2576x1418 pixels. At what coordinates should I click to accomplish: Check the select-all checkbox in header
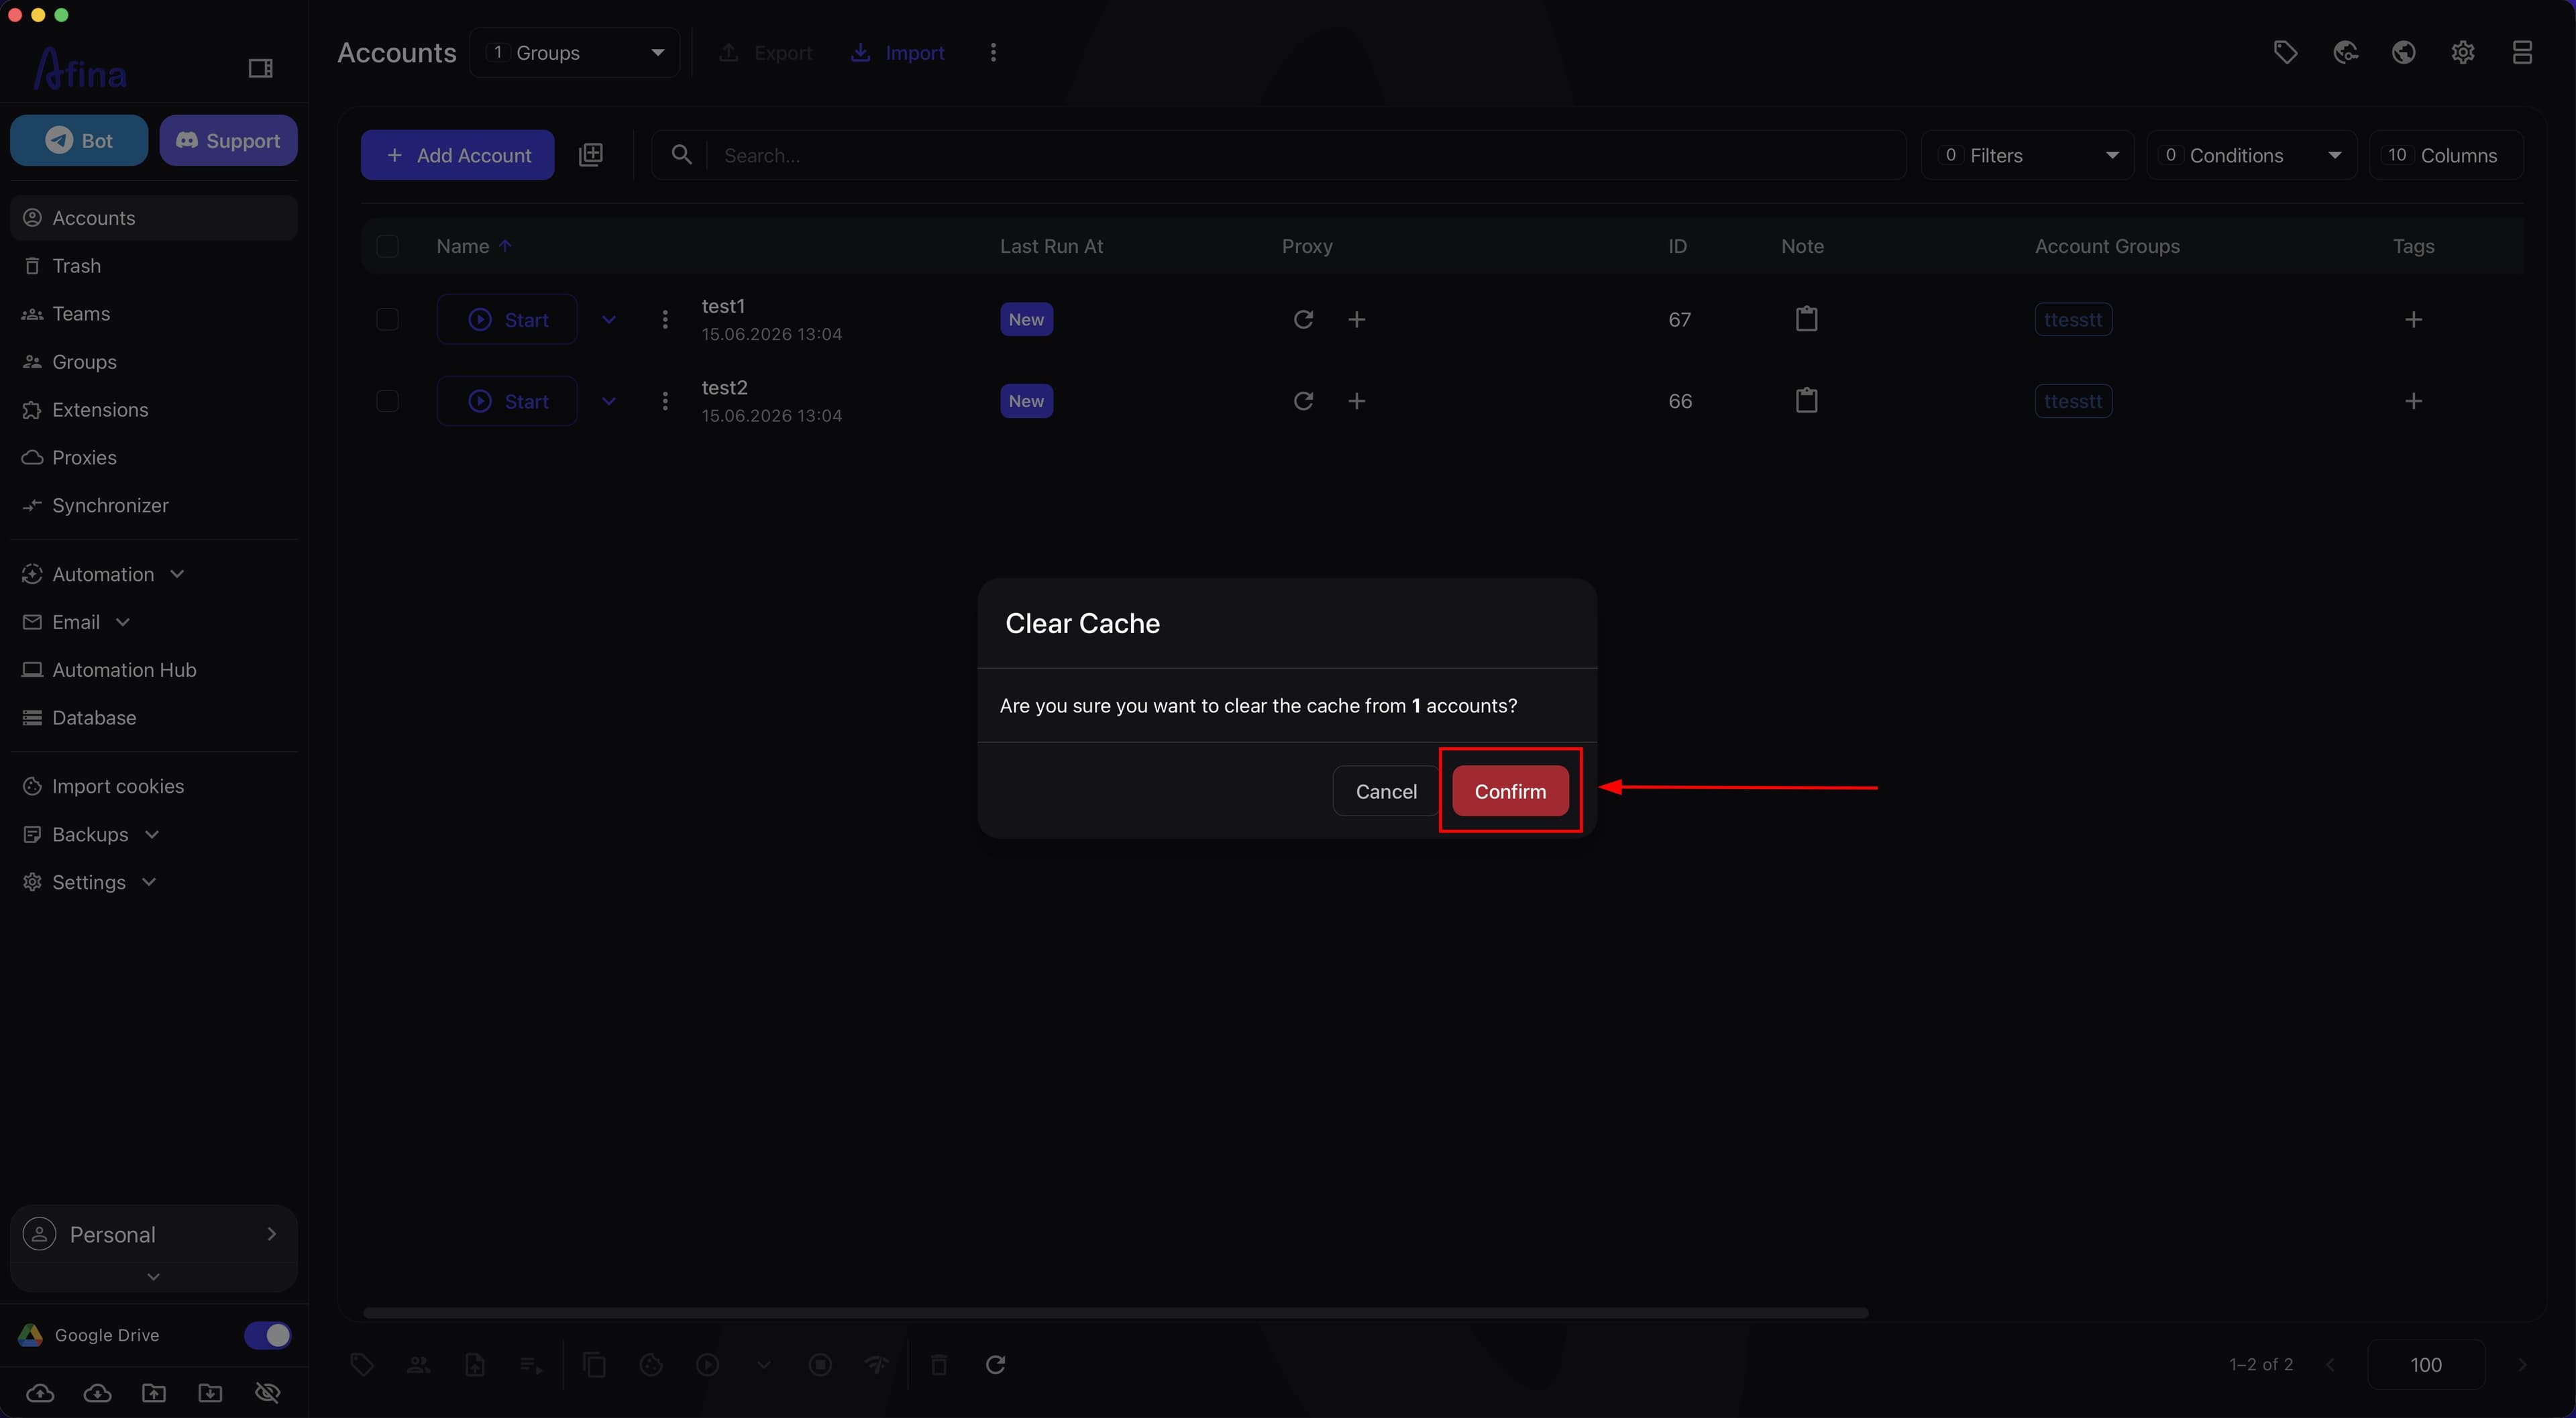coord(387,246)
